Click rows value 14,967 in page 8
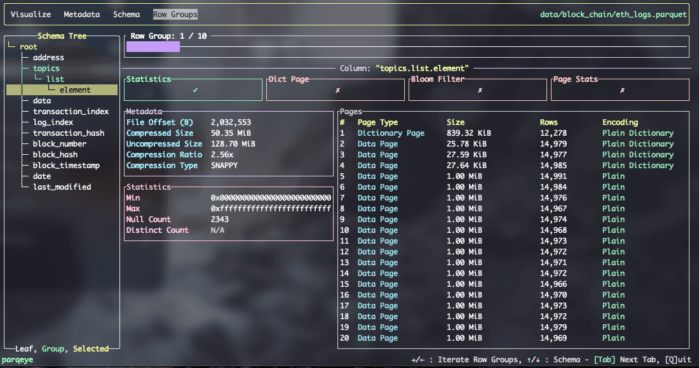 553,208
